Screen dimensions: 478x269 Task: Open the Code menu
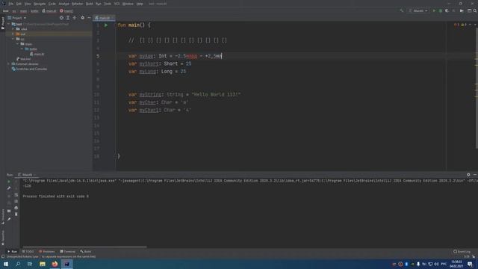pyautogui.click(x=52, y=4)
